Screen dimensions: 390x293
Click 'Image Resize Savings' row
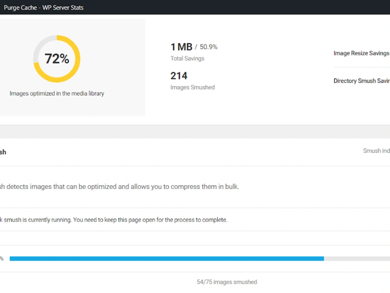coord(362,53)
